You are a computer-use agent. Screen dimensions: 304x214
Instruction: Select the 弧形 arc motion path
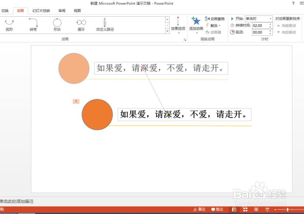(9, 25)
